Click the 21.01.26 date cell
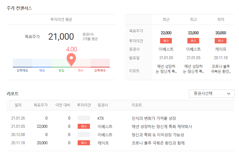Image resolution: width=239 pixels, height=152 pixels. click(18, 118)
